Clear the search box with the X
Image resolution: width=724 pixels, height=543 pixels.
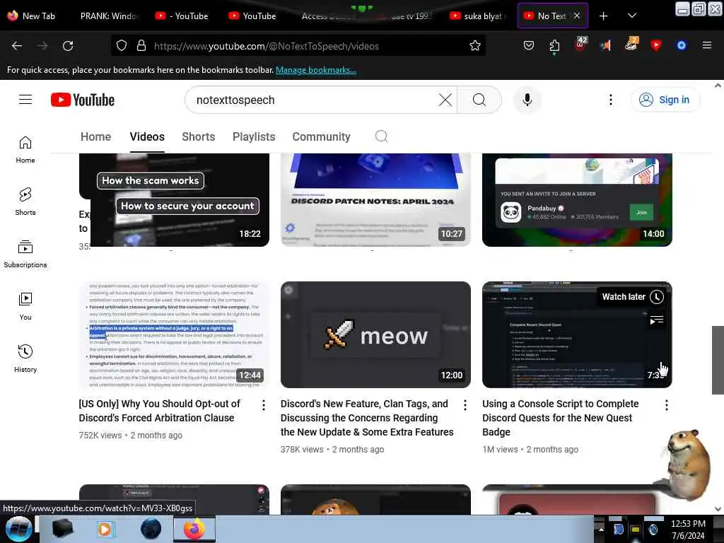[445, 100]
